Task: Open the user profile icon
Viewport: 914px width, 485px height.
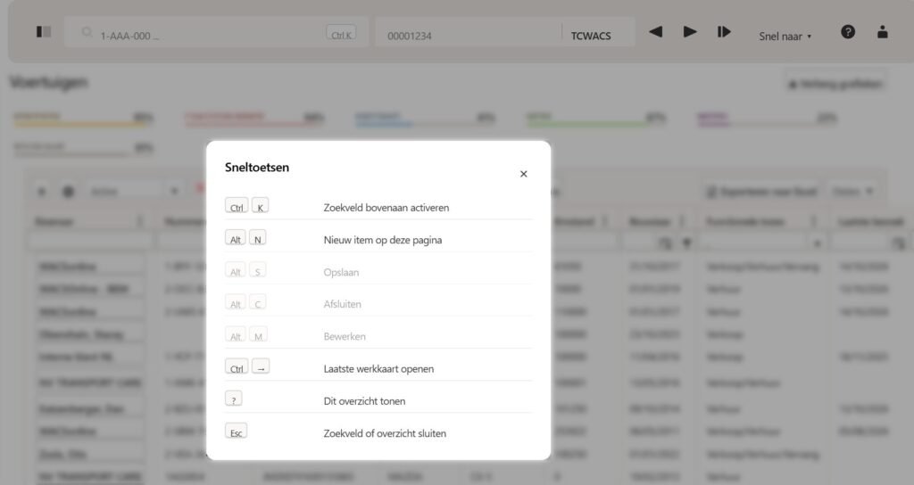Action: pyautogui.click(x=883, y=32)
